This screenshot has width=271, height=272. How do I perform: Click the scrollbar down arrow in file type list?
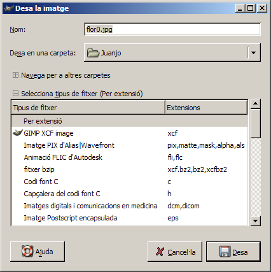pyautogui.click(x=256, y=221)
